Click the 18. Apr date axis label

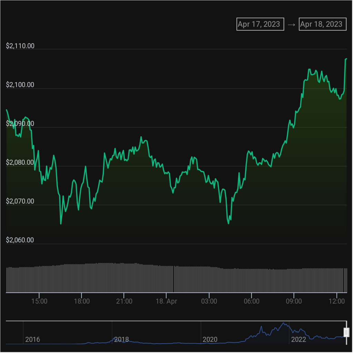point(167,301)
